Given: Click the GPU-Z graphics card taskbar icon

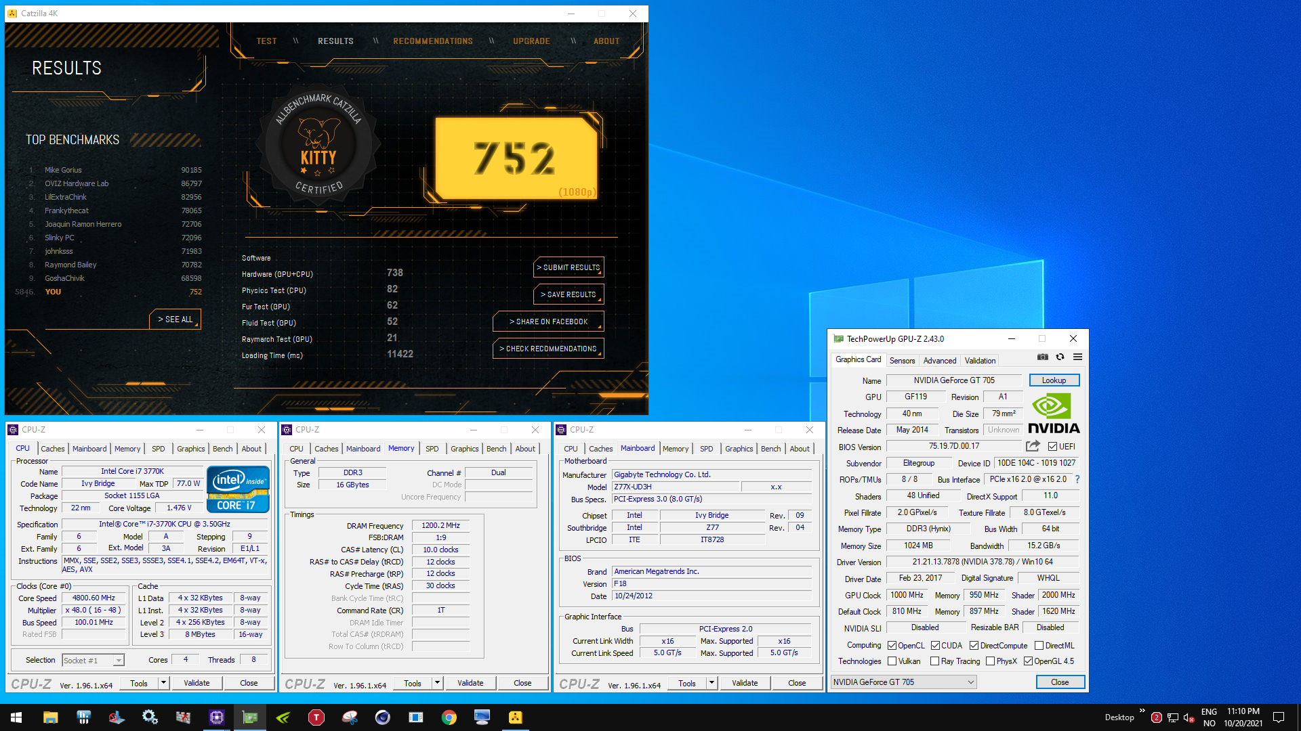Looking at the screenshot, I should click(250, 717).
